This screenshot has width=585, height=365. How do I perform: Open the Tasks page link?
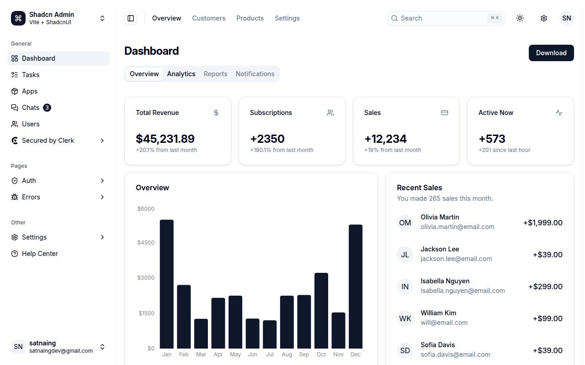[58, 75]
